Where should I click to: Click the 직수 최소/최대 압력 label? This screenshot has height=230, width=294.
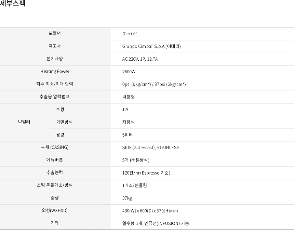[x=55, y=84]
